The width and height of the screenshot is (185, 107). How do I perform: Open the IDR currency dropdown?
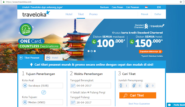click(160, 7)
